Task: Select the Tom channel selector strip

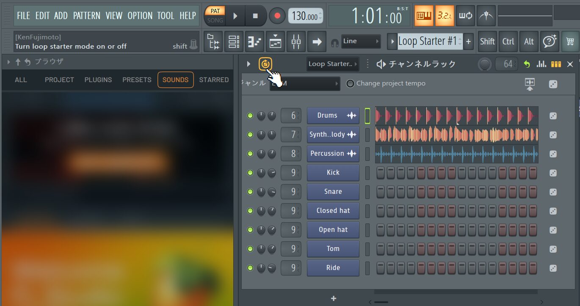Action: (367, 249)
